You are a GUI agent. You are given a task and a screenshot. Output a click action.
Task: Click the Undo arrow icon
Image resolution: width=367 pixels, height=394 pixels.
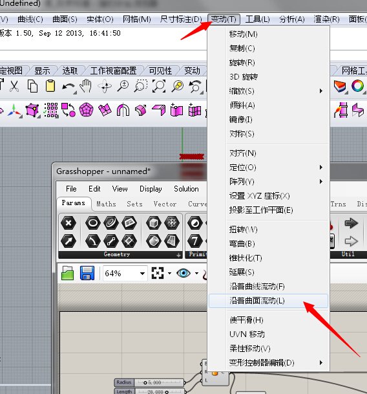(68, 87)
